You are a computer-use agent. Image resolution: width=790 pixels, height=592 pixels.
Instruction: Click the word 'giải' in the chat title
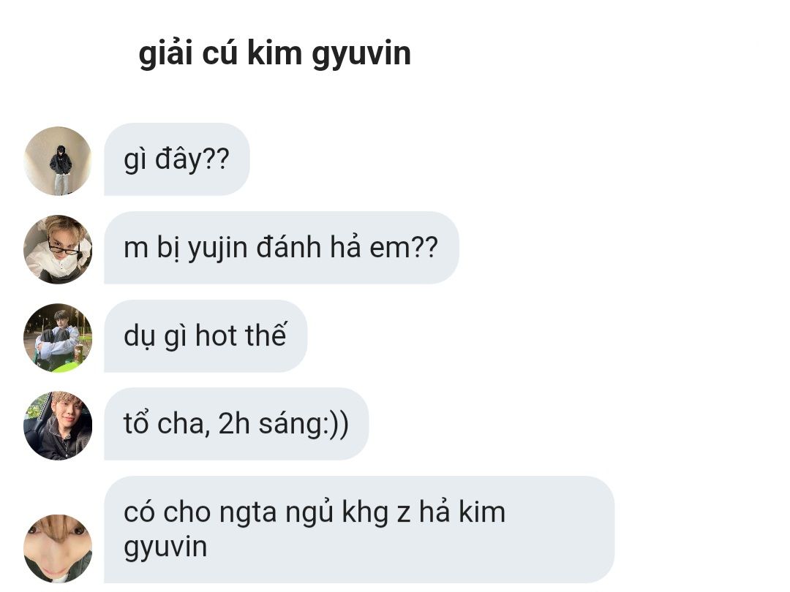(166, 53)
